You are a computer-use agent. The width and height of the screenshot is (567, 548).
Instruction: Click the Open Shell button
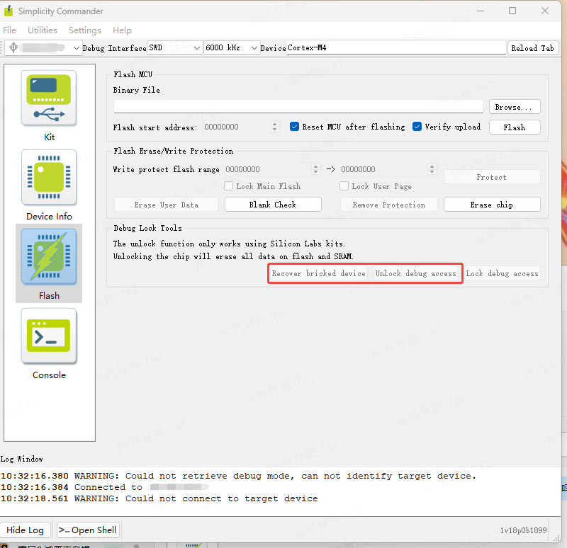pyautogui.click(x=88, y=530)
